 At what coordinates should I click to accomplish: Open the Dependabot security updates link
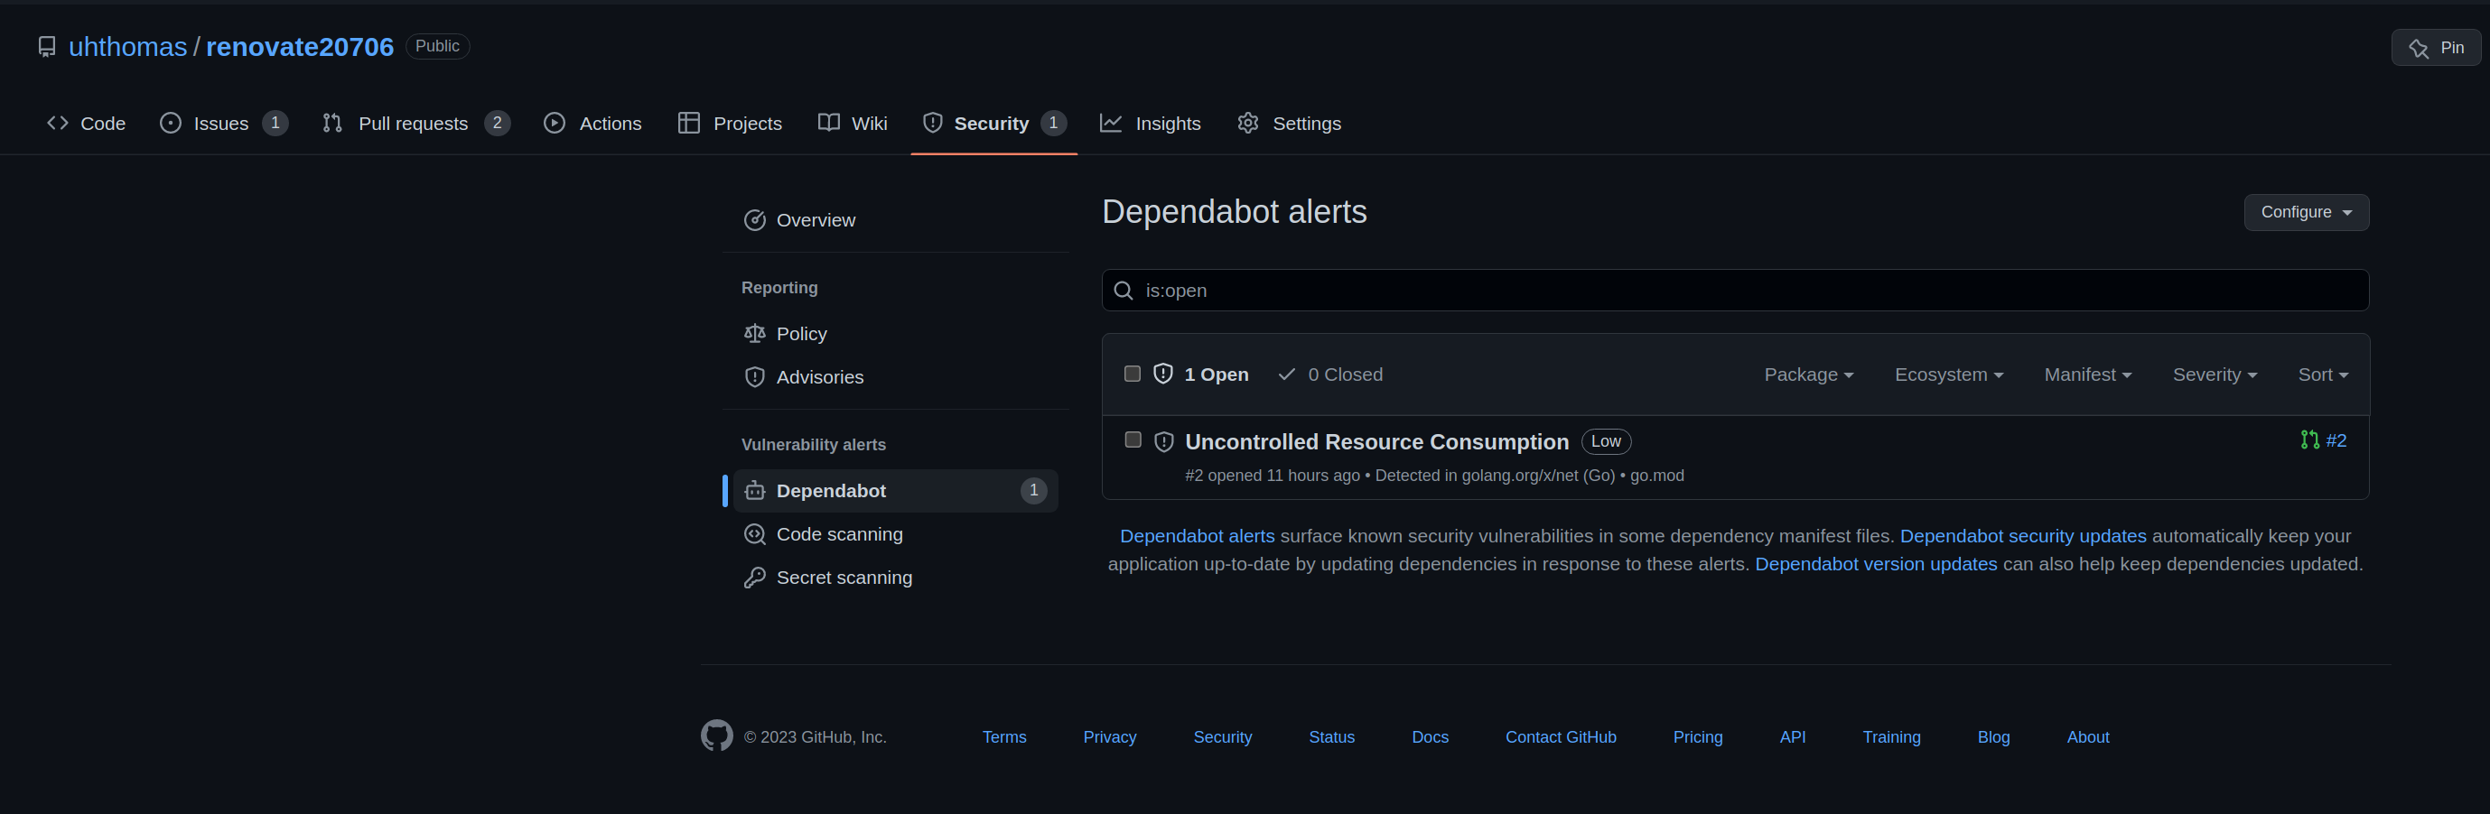point(2022,536)
